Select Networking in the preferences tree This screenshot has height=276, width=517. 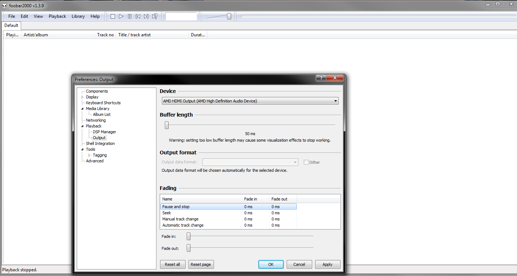96,120
